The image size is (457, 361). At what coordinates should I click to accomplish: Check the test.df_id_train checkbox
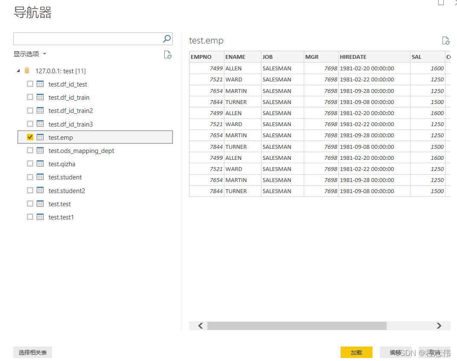30,97
